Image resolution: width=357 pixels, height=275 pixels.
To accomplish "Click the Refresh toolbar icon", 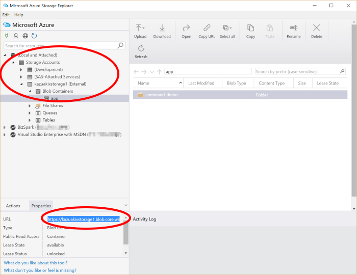I will pos(141,48).
